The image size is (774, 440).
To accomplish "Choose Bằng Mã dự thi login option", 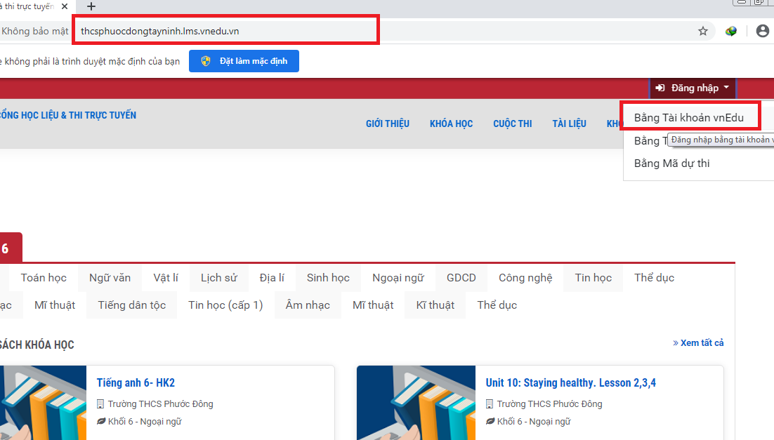I will point(671,164).
